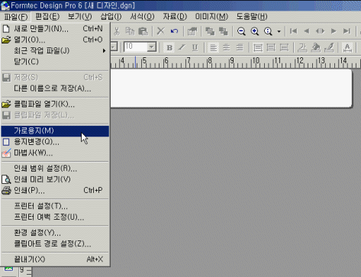
Task: Open the 자료(D) menu
Action: pyautogui.click(x=175, y=17)
